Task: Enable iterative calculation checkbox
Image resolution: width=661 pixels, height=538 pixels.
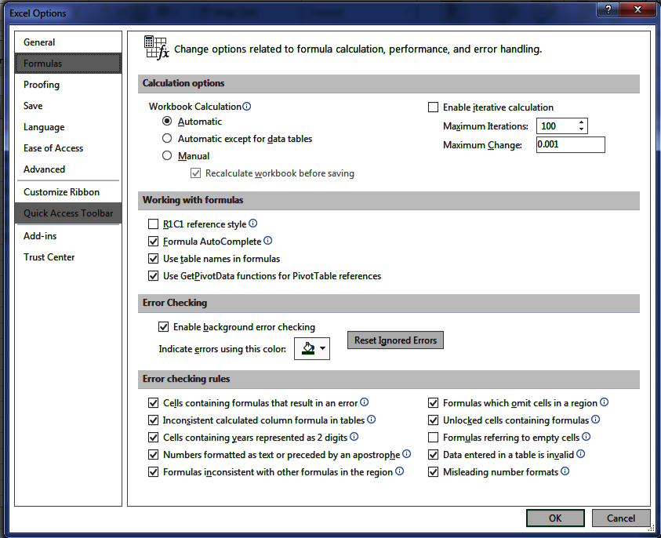Action: (433, 107)
